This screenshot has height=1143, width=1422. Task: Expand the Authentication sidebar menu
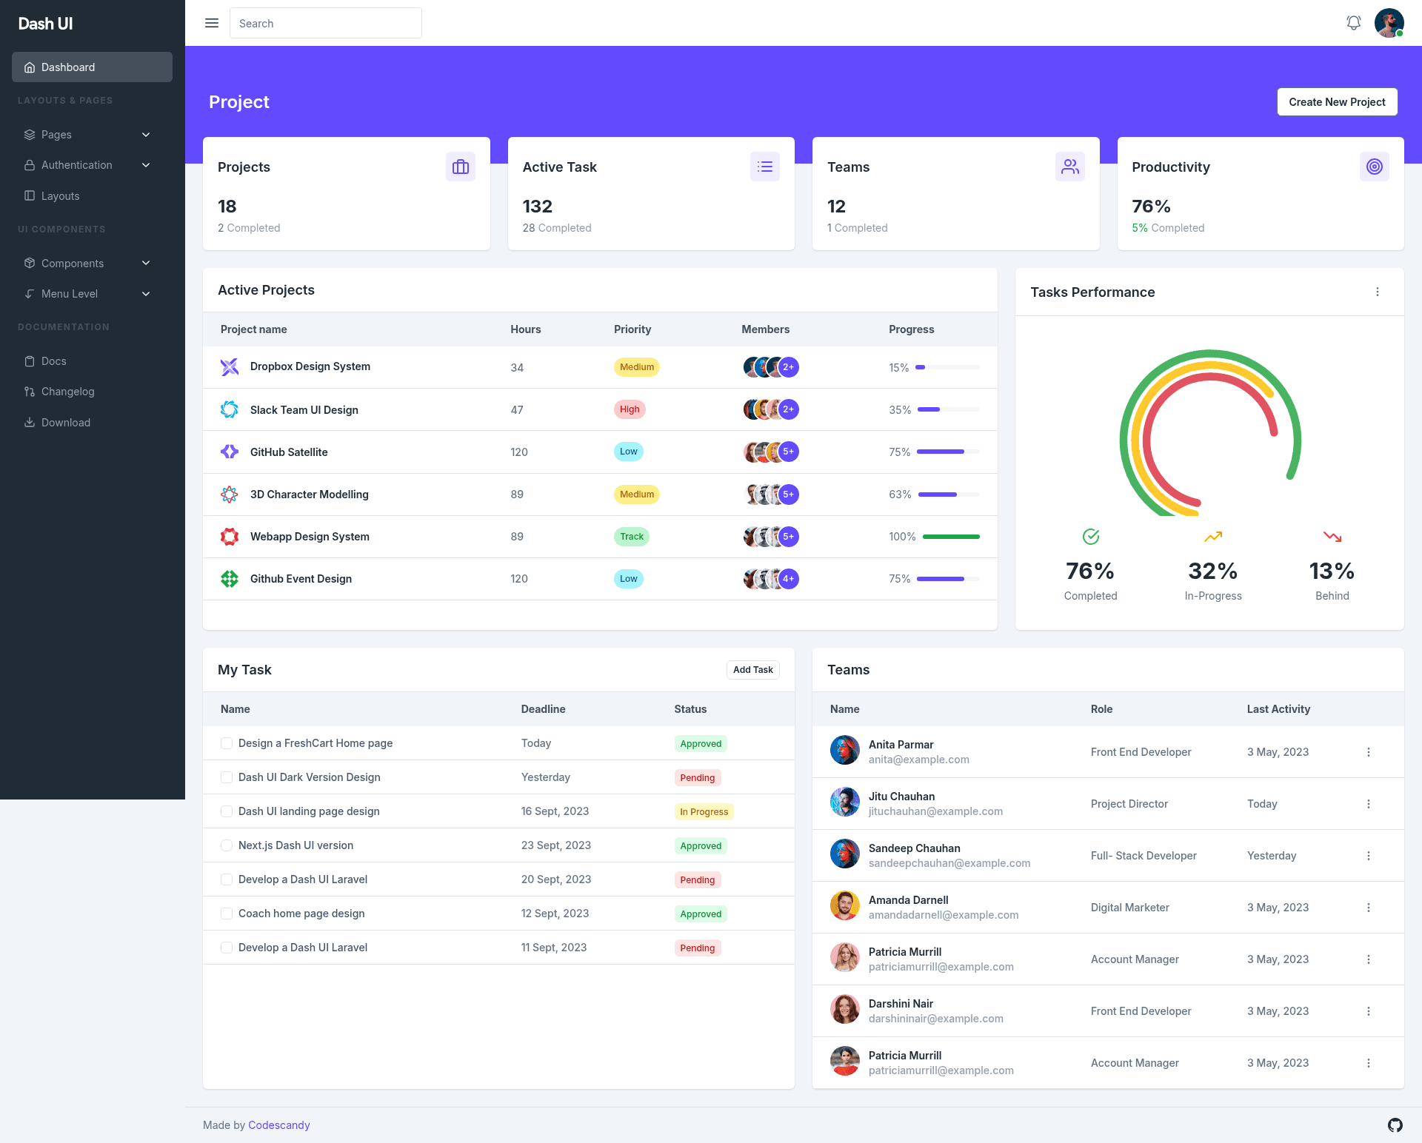(92, 165)
